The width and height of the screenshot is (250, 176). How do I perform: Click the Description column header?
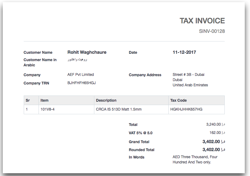tap(106, 100)
